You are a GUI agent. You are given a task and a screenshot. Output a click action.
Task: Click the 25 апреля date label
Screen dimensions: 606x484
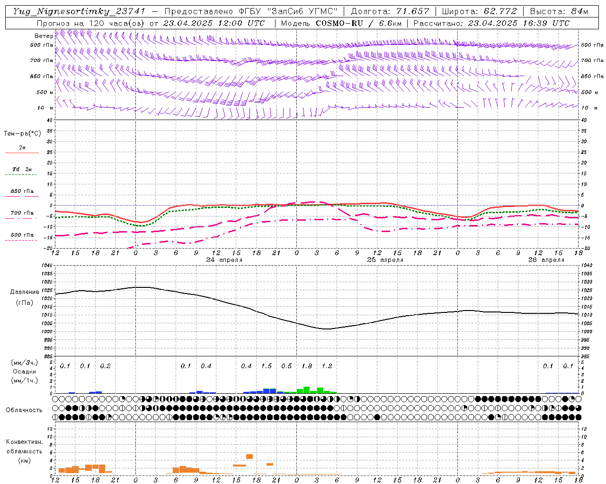point(385,260)
